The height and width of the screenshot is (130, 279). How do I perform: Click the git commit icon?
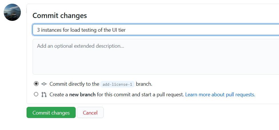pos(44,84)
